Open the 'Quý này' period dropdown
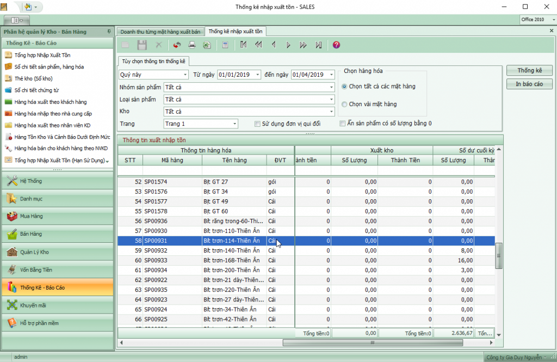 coord(185,75)
